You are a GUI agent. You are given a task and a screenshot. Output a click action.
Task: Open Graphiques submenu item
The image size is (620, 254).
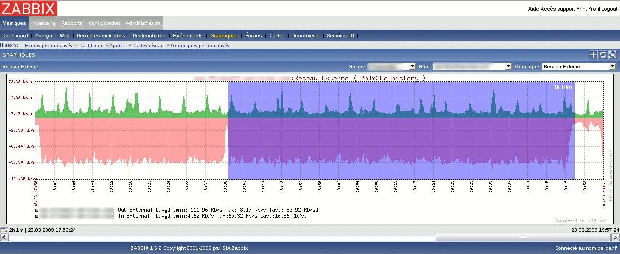point(224,36)
